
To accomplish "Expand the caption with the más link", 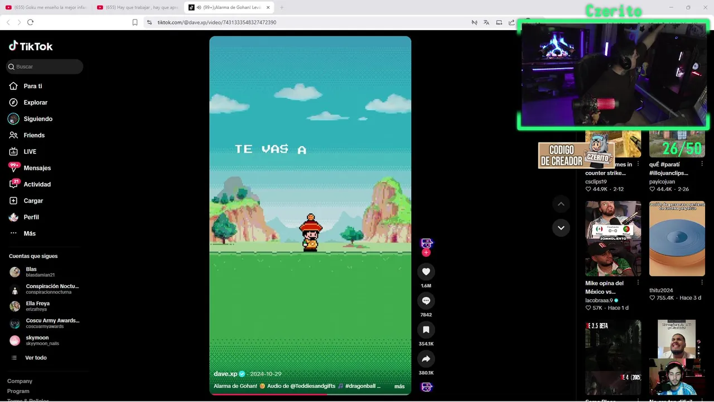I will (399, 386).
